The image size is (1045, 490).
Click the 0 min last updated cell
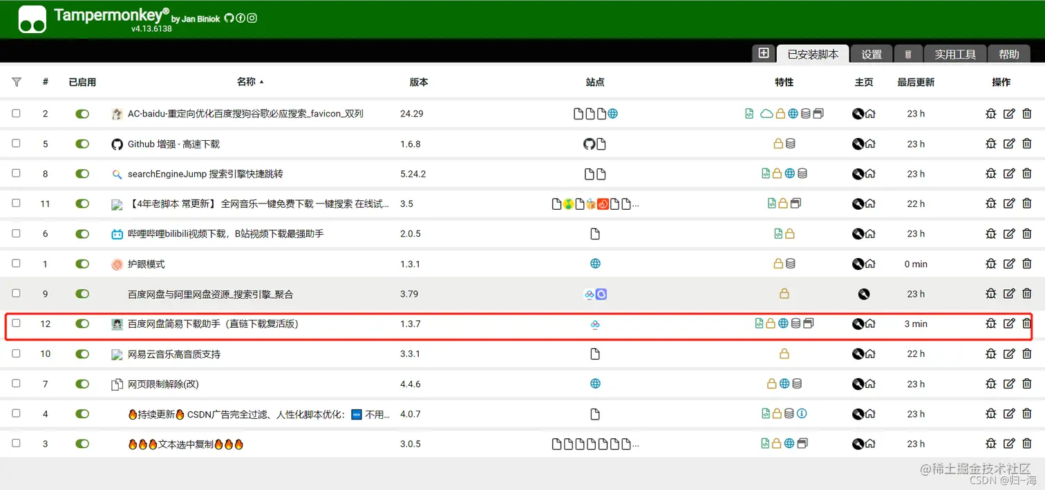916,264
